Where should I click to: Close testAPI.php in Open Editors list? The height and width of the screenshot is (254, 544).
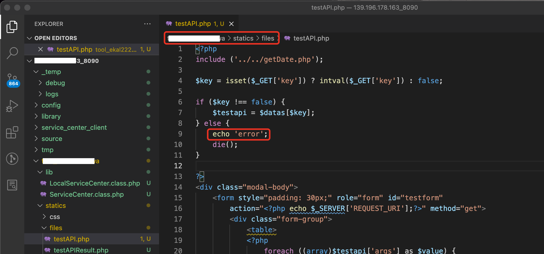(x=40, y=49)
